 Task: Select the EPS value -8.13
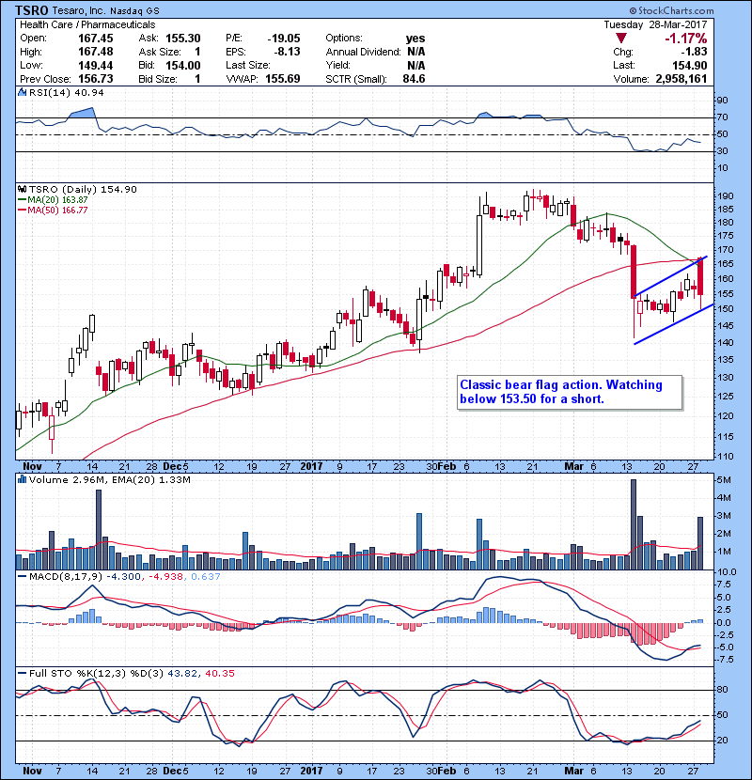(x=287, y=52)
